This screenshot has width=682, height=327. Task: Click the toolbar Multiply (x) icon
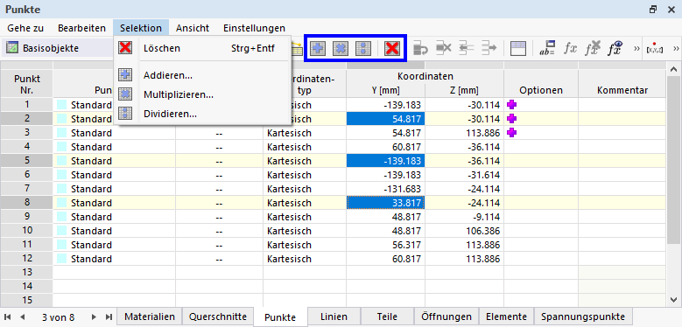tap(341, 48)
